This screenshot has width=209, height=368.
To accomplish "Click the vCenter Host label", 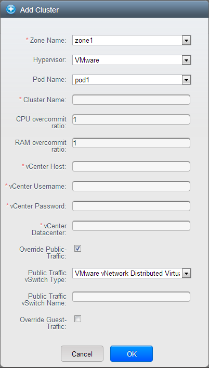I will click(x=46, y=166).
